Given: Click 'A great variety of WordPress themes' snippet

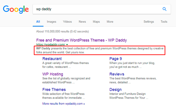Looking at the screenshot, I should [66, 65].
